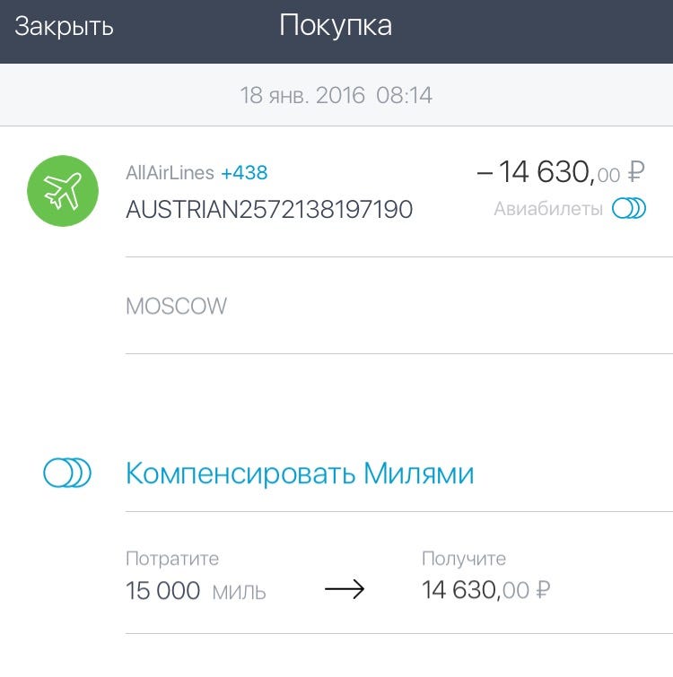Viewport: 673px width, 677px height.
Task: Click the −14 630,00 ₽ purchase amount
Action: (561, 172)
